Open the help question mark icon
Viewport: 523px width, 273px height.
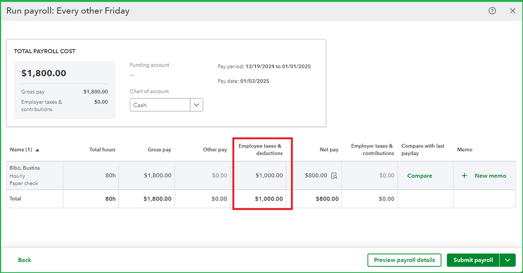pos(492,11)
